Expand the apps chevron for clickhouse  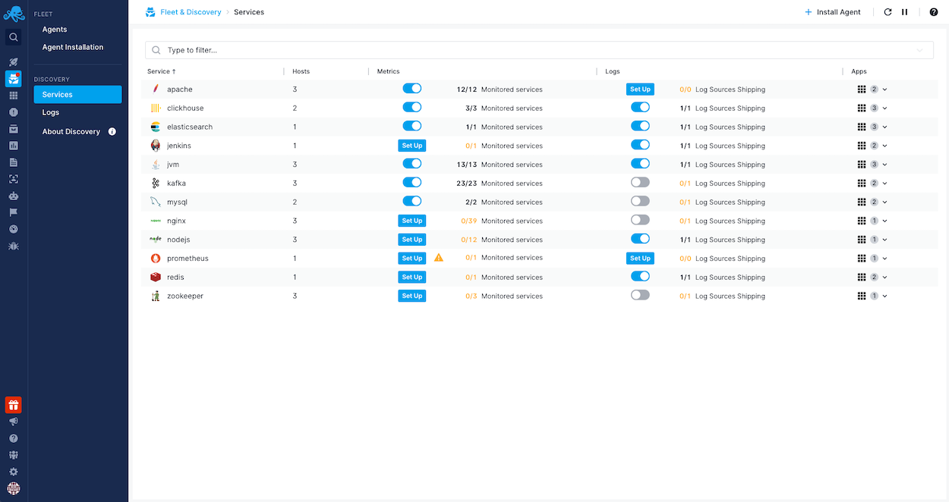(885, 108)
